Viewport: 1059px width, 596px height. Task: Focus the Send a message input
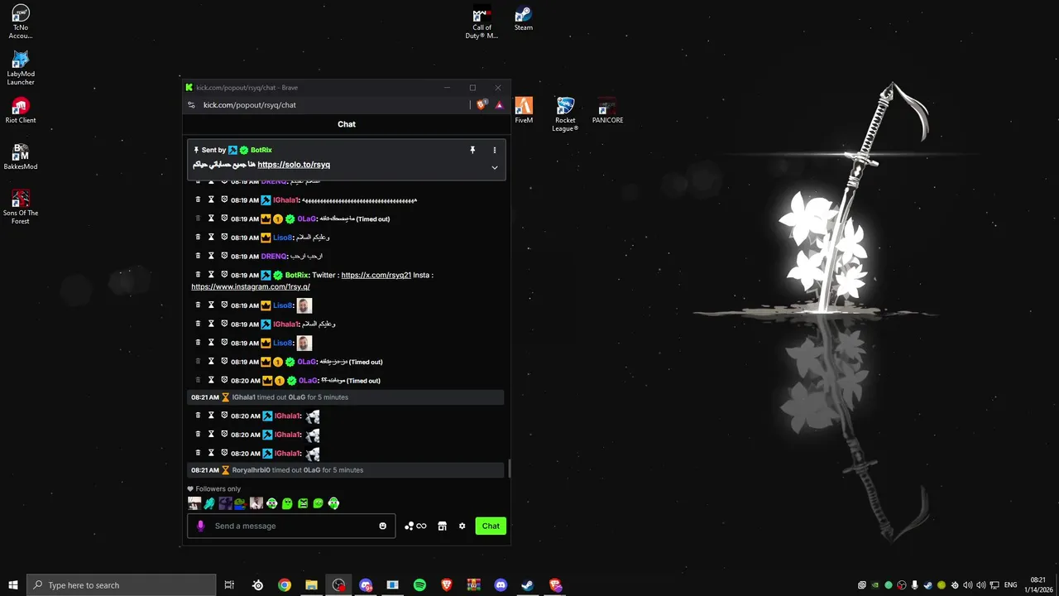click(291, 526)
